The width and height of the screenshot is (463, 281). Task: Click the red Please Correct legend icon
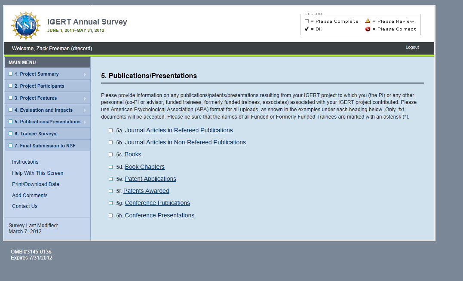[x=368, y=29]
